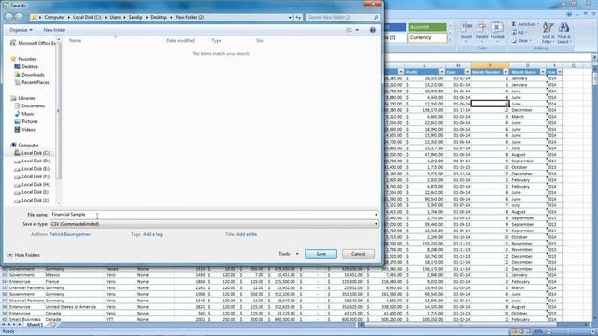598x336 pixels.
Task: Click the AutoSum sigma icon in Excel
Action: pos(514,24)
